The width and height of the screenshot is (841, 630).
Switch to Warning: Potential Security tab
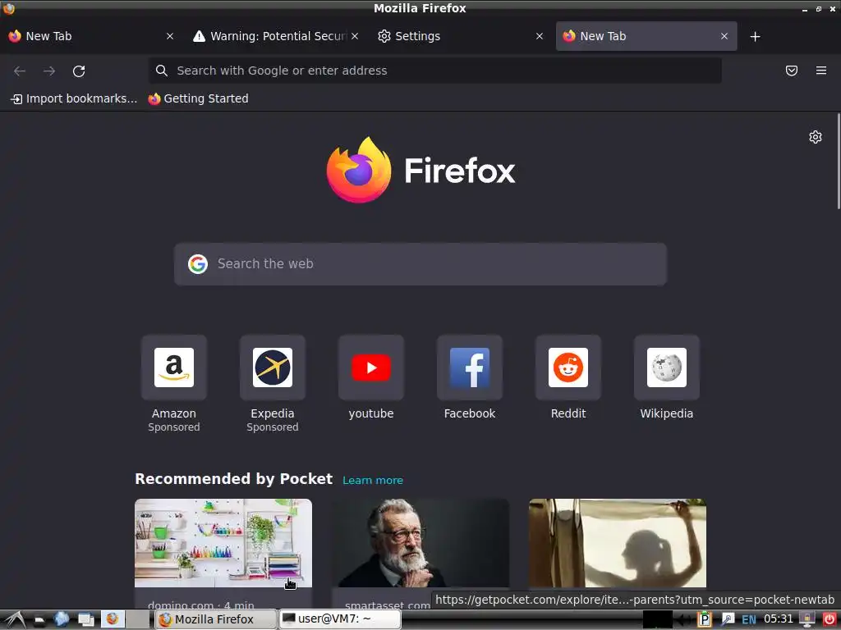point(271,36)
